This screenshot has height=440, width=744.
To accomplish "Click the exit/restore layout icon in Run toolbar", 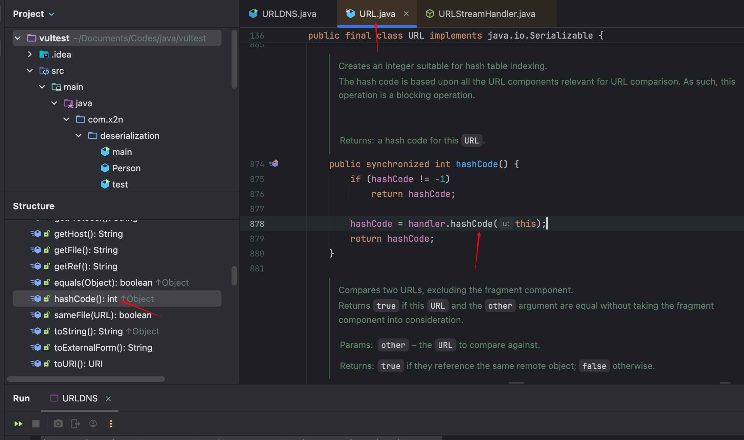I will pos(75,424).
